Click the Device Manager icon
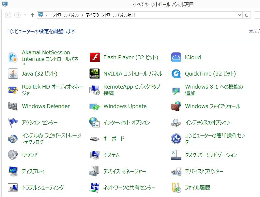The width and height of the screenshot is (260, 197). pos(94,171)
